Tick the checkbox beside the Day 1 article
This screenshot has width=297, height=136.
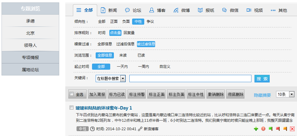click(x=71, y=108)
